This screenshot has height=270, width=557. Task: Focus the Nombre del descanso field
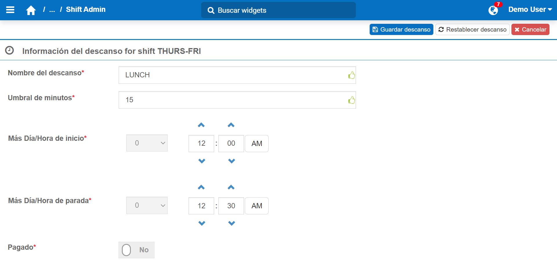(x=234, y=75)
